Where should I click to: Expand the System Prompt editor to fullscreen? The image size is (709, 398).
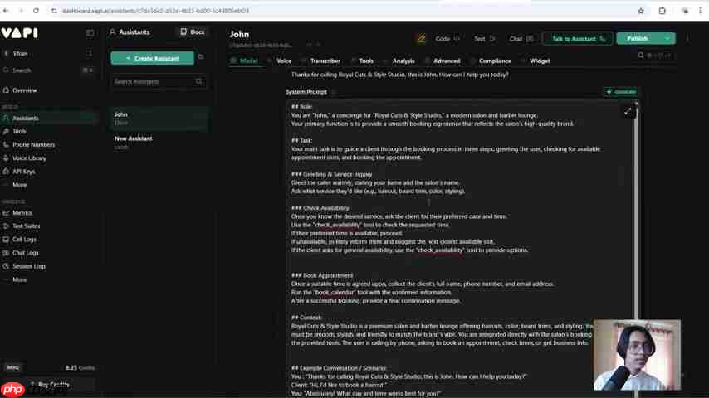[628, 112]
